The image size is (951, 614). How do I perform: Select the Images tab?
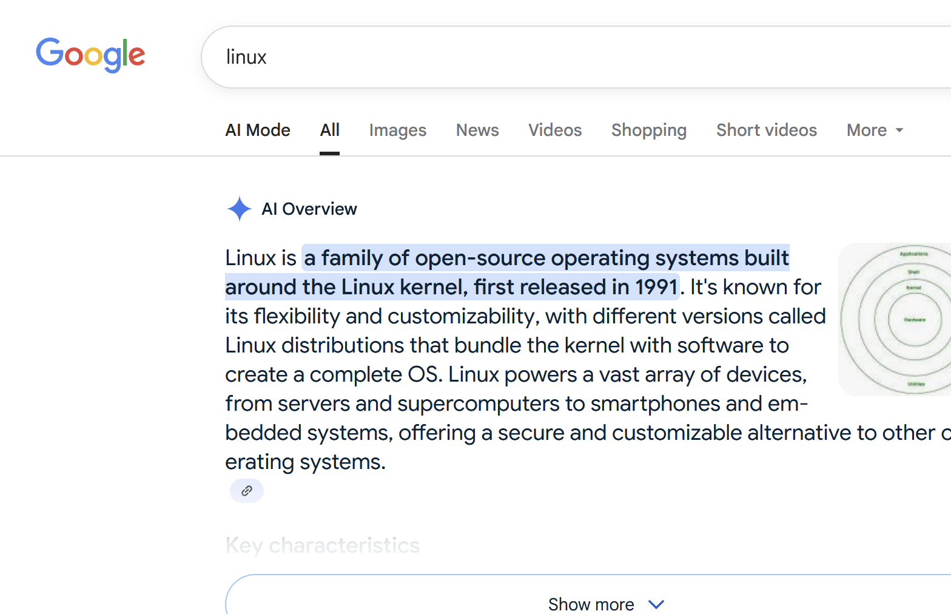pos(398,130)
